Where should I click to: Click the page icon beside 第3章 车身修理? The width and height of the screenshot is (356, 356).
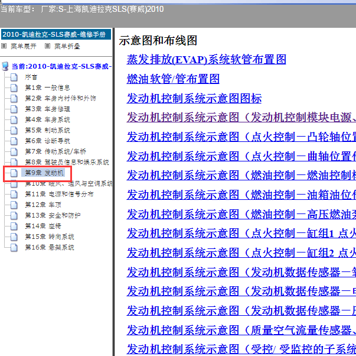click(x=14, y=109)
